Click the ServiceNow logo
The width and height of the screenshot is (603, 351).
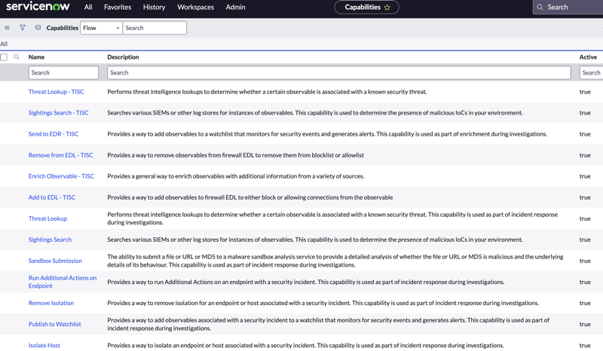[38, 7]
